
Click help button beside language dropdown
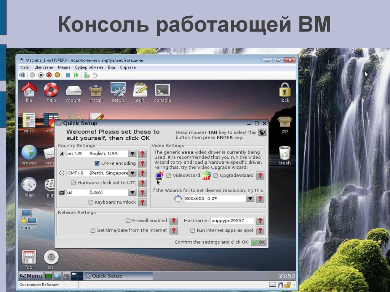point(142,154)
